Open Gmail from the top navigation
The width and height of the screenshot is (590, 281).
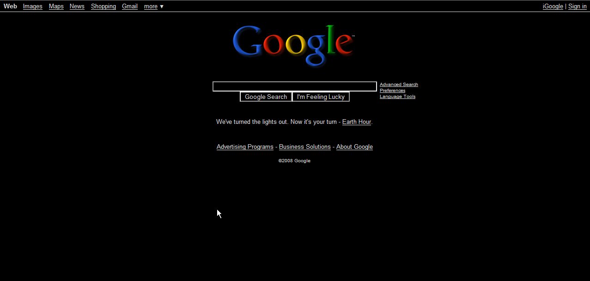coord(130,6)
